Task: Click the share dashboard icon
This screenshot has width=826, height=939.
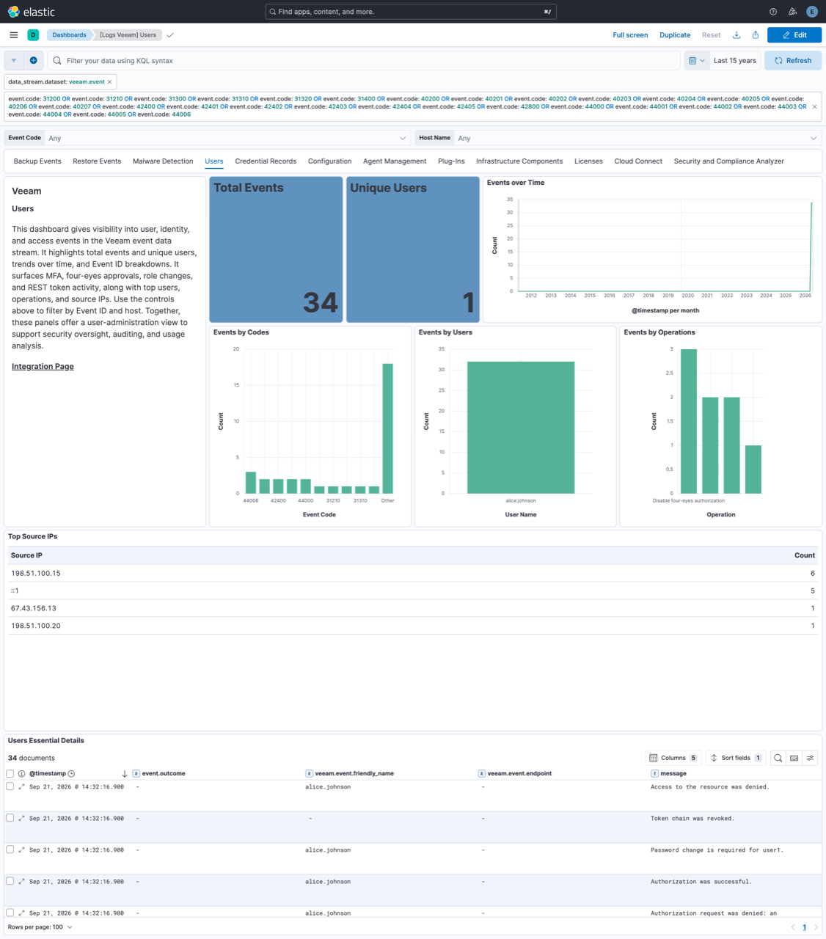Action: point(756,35)
